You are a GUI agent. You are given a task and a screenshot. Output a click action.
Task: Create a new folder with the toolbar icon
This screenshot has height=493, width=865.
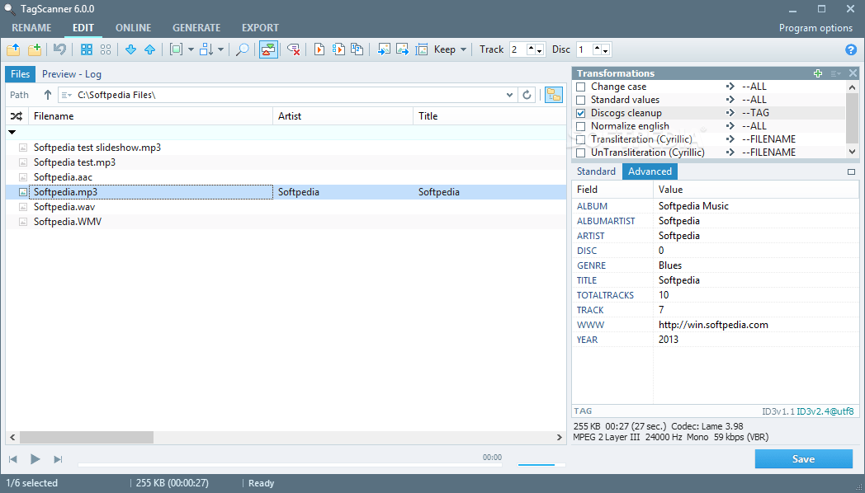pyautogui.click(x=35, y=49)
